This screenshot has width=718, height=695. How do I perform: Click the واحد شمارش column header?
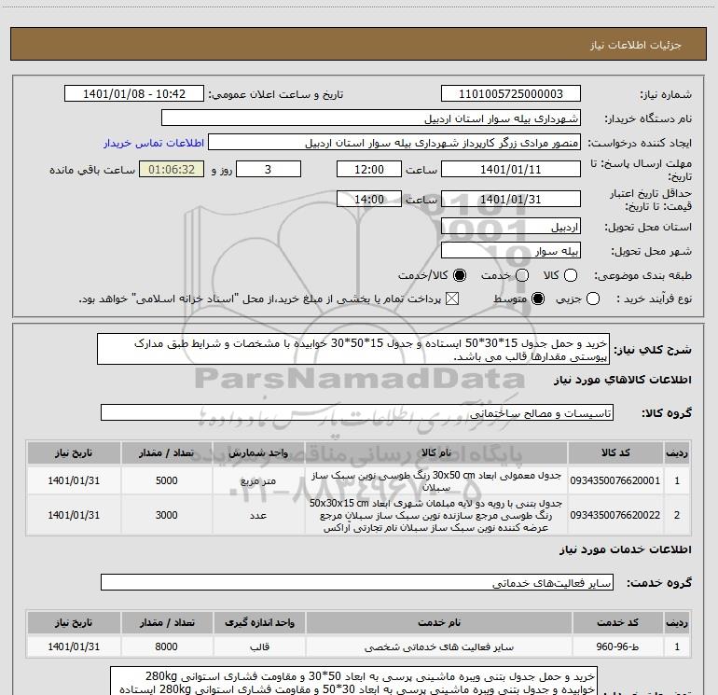(x=258, y=452)
